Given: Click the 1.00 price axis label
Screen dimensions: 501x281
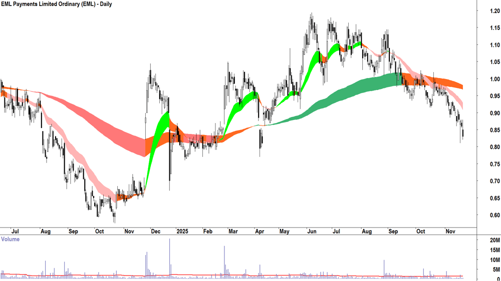Looking at the screenshot, I should coord(494,79).
